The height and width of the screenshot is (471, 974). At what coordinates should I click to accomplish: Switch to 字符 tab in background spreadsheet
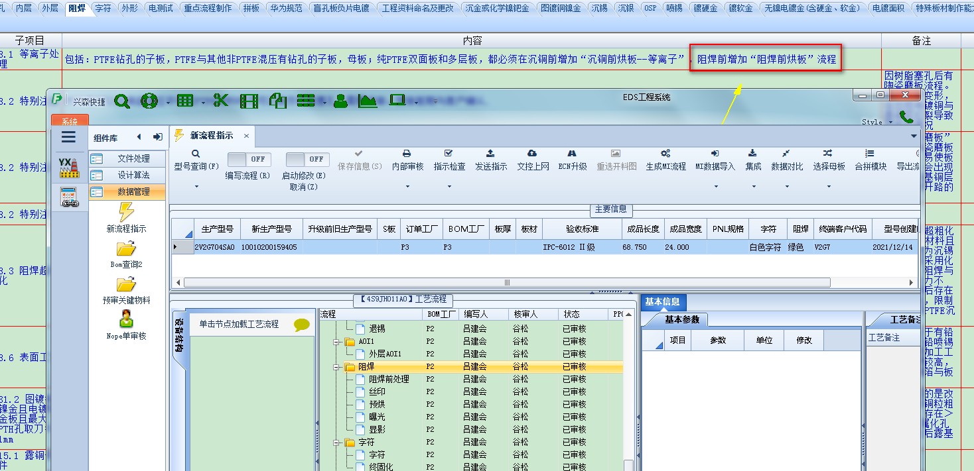pyautogui.click(x=103, y=9)
